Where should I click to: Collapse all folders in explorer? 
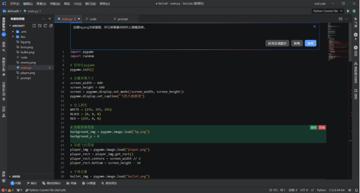51,25
